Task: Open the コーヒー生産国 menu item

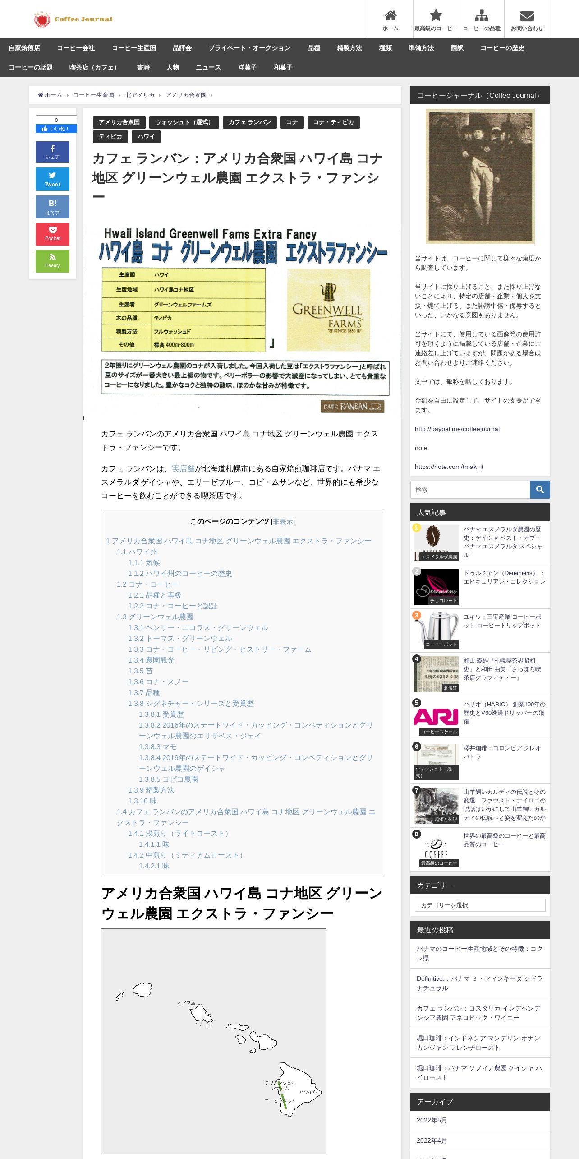Action: tap(134, 48)
